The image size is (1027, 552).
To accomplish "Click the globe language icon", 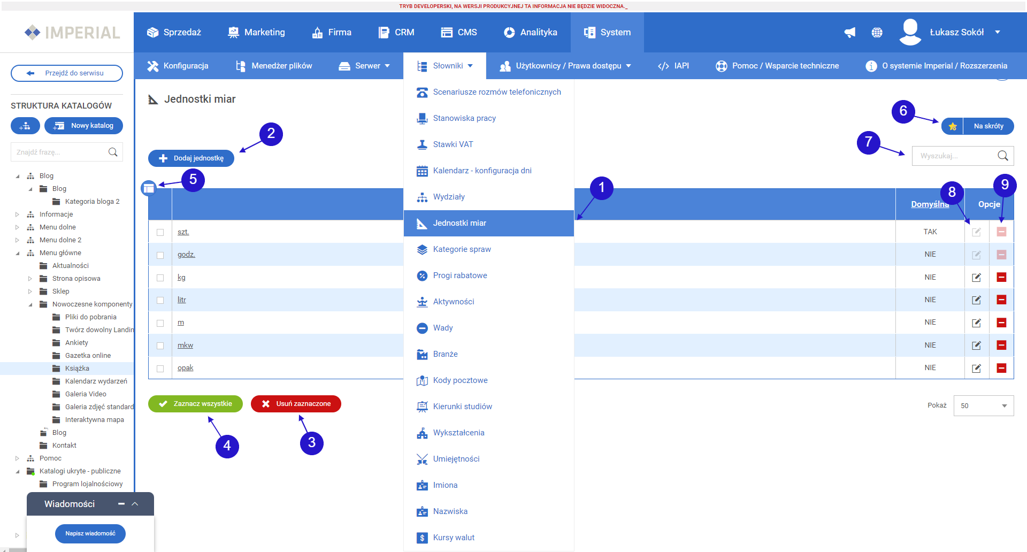I will point(877,33).
